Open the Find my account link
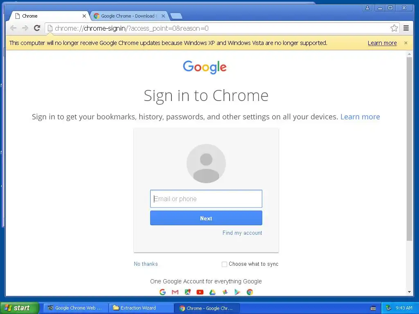 (242, 233)
